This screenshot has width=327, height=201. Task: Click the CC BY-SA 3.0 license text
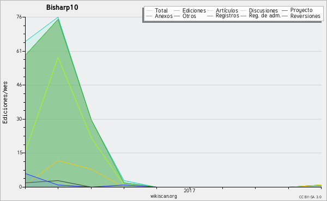click(310, 197)
